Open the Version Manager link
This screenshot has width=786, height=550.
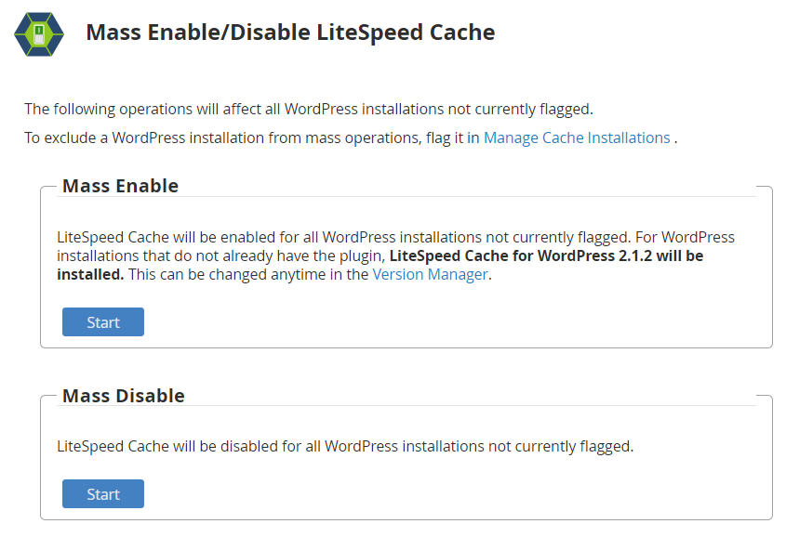[430, 274]
